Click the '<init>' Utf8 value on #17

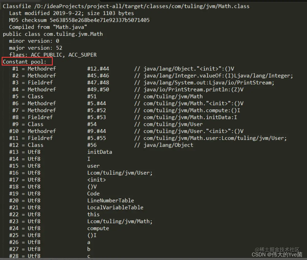pyautogui.click(x=97, y=180)
